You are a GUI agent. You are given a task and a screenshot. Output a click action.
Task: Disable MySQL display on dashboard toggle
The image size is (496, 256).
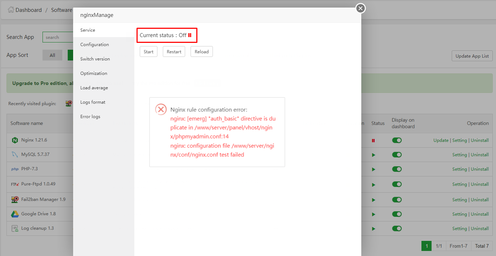(x=397, y=154)
